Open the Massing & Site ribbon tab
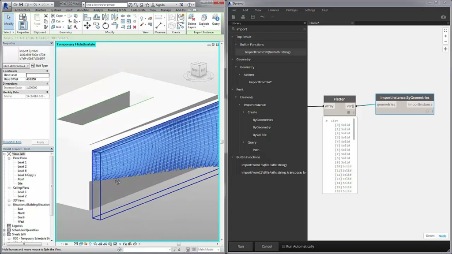The height and width of the screenshot is (254, 452). (117, 10)
